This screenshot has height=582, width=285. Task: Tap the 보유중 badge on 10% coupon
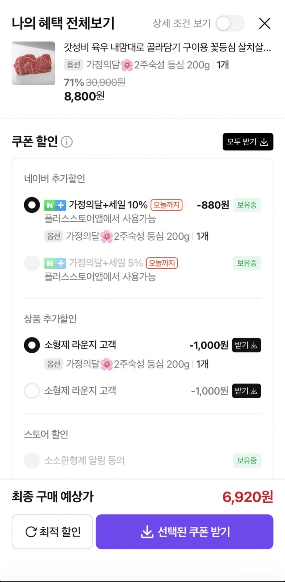tap(247, 205)
